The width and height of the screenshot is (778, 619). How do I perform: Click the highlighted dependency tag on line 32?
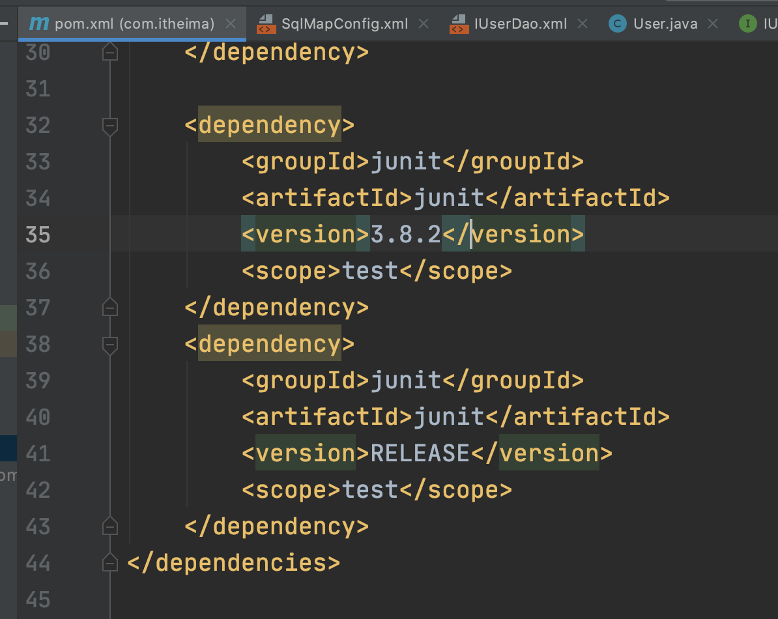269,125
